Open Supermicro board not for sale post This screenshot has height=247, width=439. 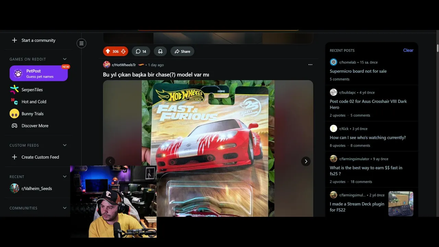pos(358,71)
